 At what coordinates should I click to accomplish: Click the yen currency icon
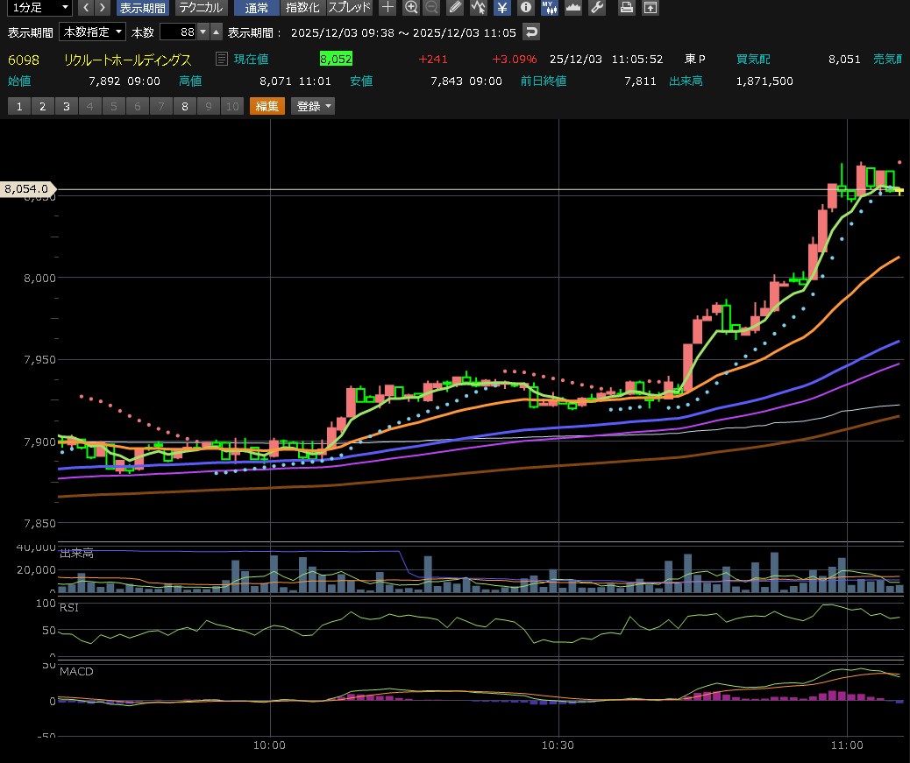click(x=501, y=8)
